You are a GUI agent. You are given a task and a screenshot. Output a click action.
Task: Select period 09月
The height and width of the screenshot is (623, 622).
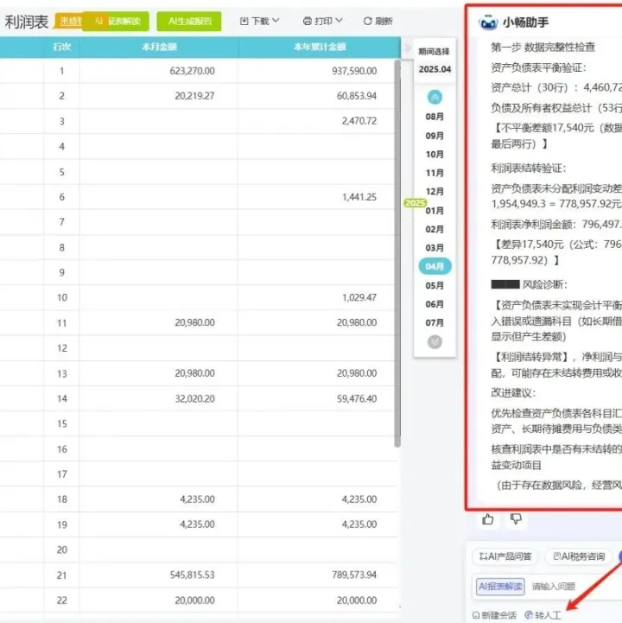pos(435,136)
